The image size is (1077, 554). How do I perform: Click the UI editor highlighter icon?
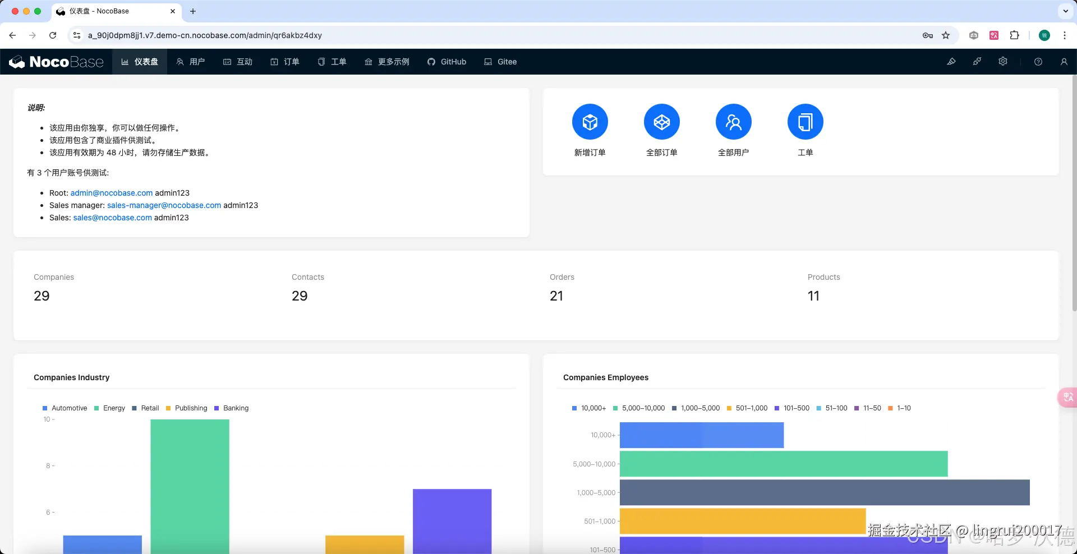pyautogui.click(x=951, y=62)
